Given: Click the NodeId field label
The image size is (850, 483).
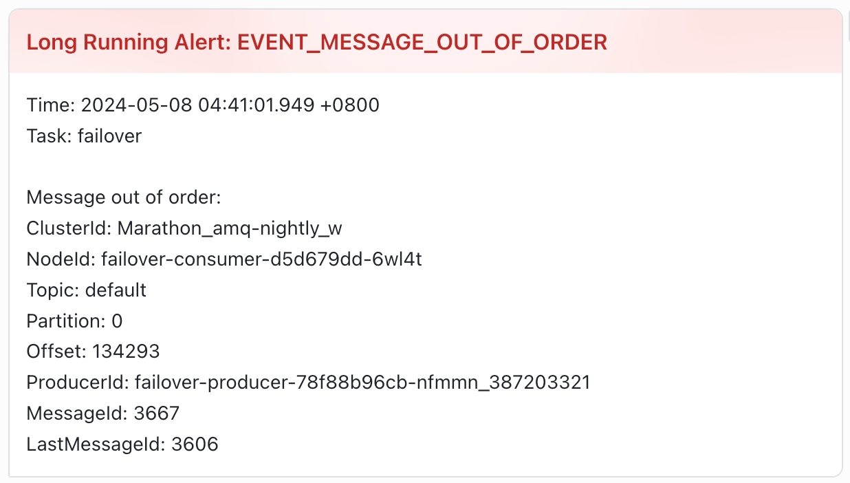Looking at the screenshot, I should tap(61, 259).
